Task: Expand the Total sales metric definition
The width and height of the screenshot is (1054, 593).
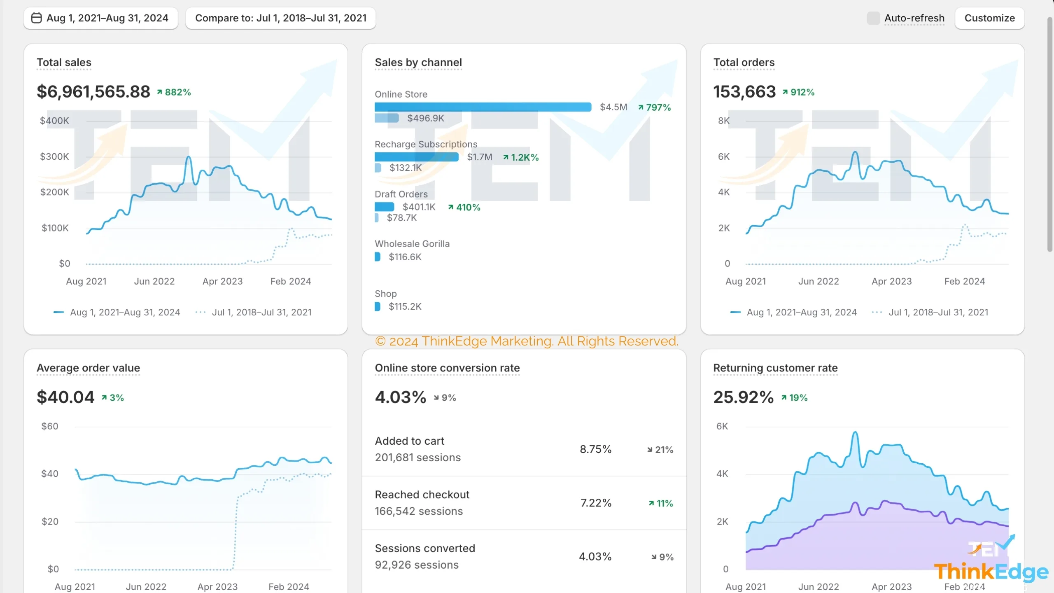Action: [x=63, y=63]
